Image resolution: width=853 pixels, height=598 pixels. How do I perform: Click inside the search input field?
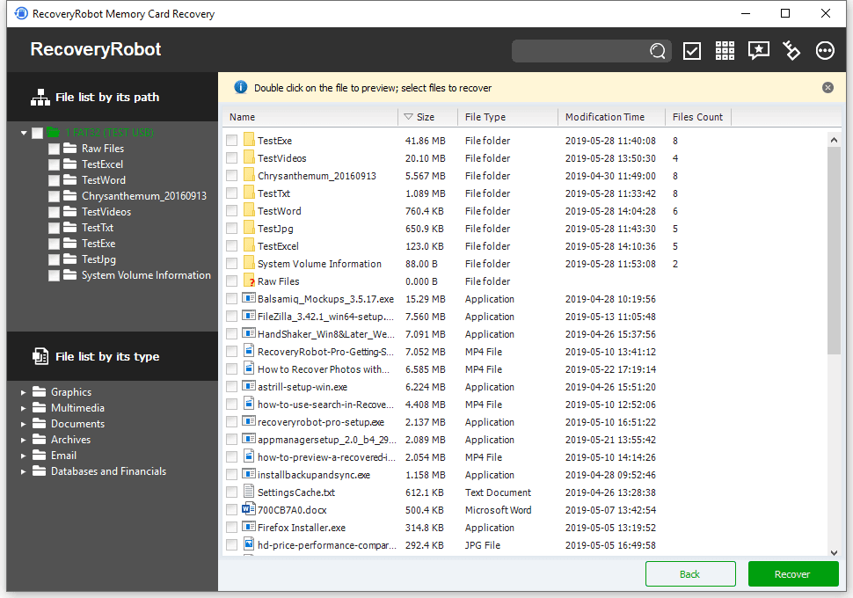tap(580, 51)
